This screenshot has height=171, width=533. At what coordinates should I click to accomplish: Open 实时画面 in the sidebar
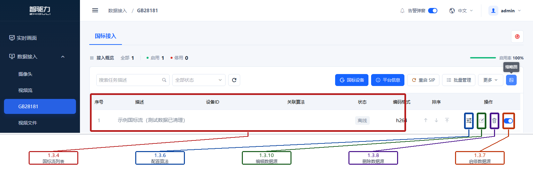(40, 38)
